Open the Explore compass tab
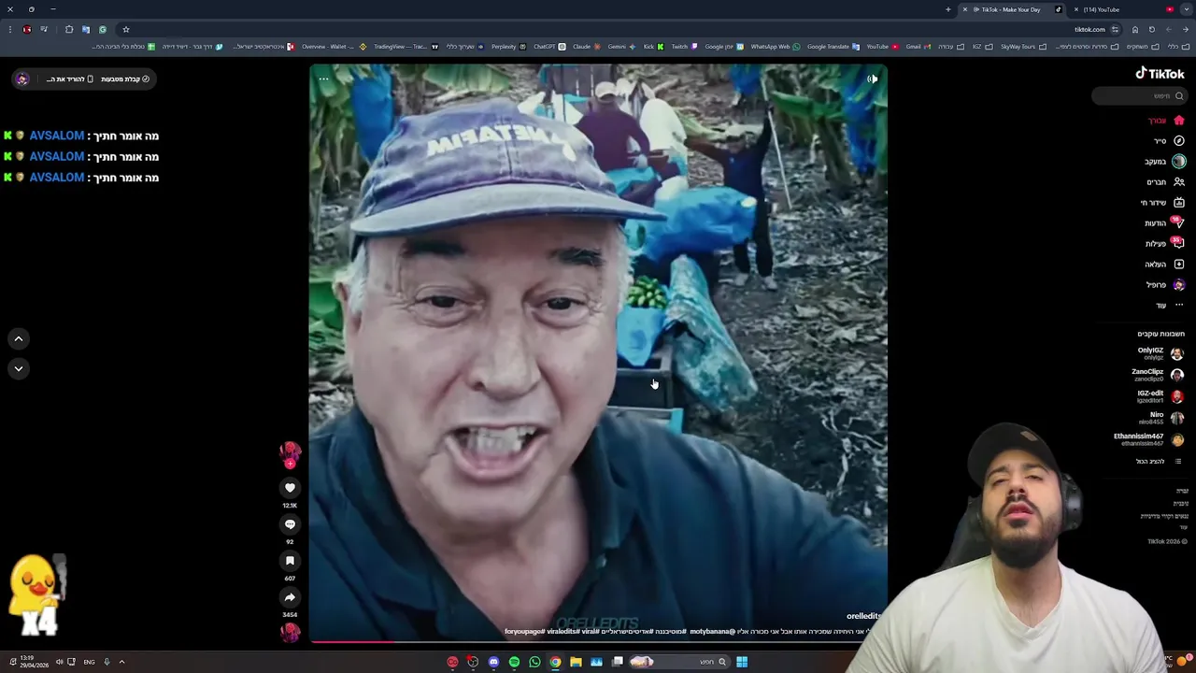The height and width of the screenshot is (673, 1196). point(1169,141)
